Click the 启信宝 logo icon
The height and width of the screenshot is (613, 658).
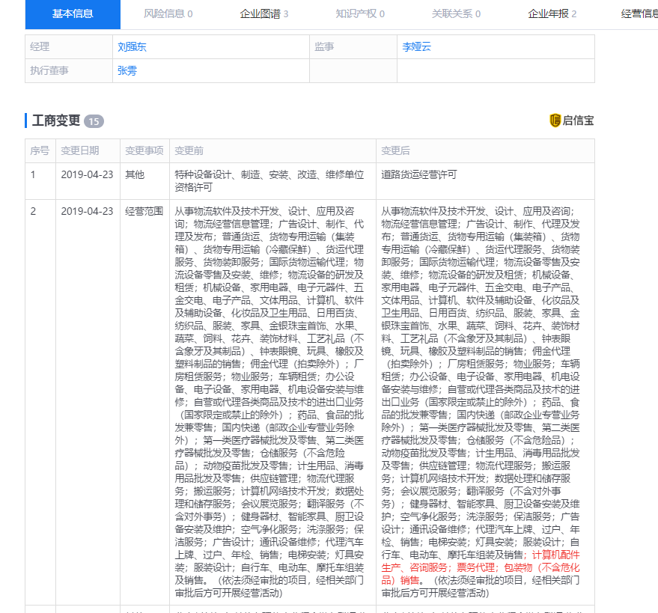point(557,120)
